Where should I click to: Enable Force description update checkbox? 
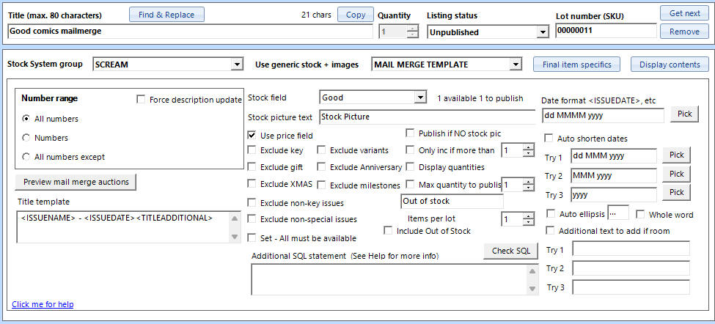coord(141,100)
